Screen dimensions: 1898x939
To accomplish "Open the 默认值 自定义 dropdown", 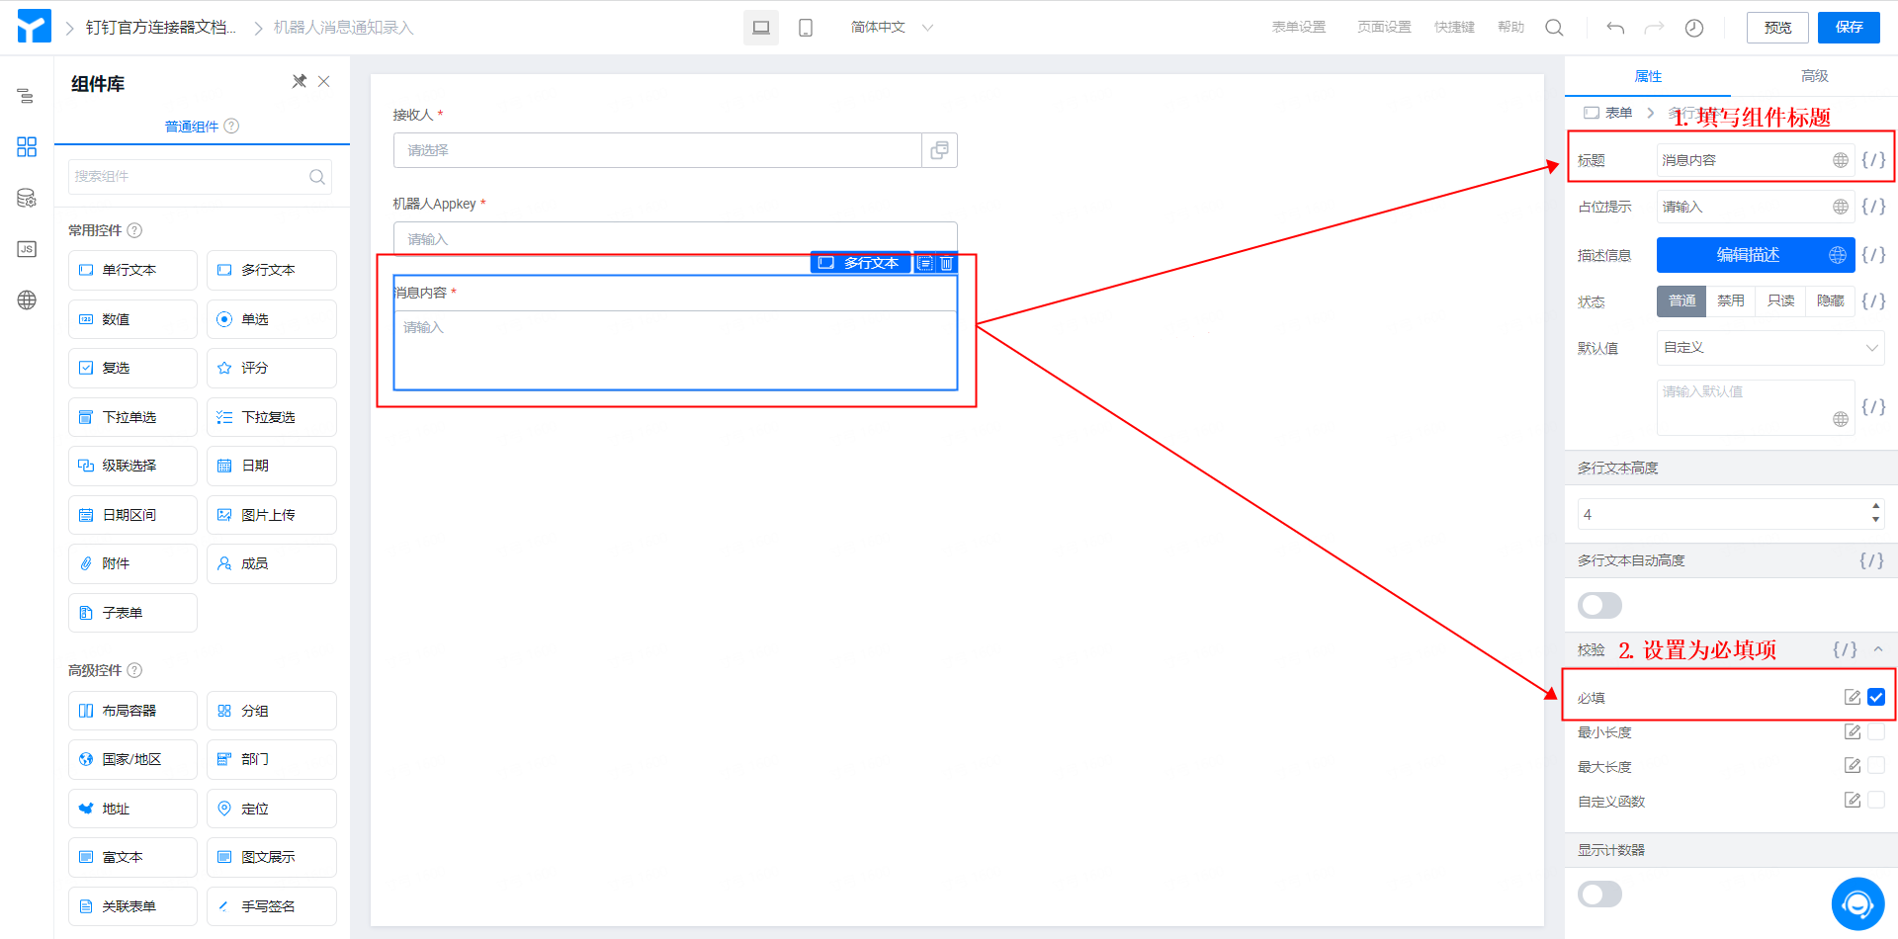I will tap(1770, 348).
